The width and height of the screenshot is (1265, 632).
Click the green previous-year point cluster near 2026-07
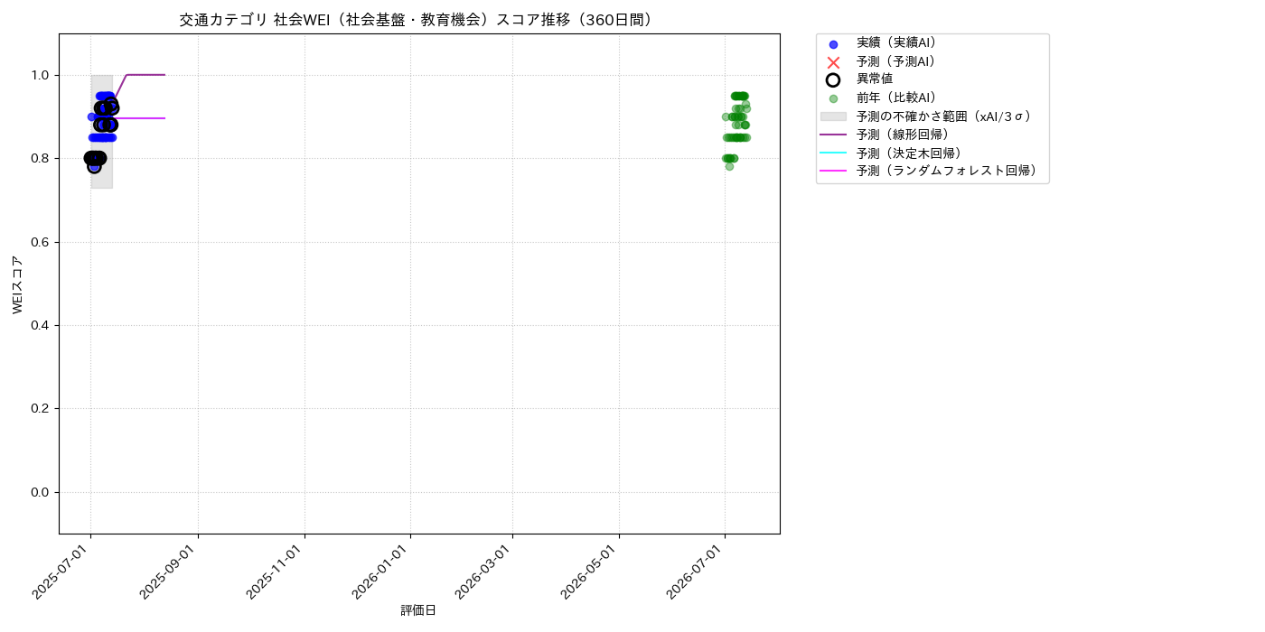click(736, 129)
